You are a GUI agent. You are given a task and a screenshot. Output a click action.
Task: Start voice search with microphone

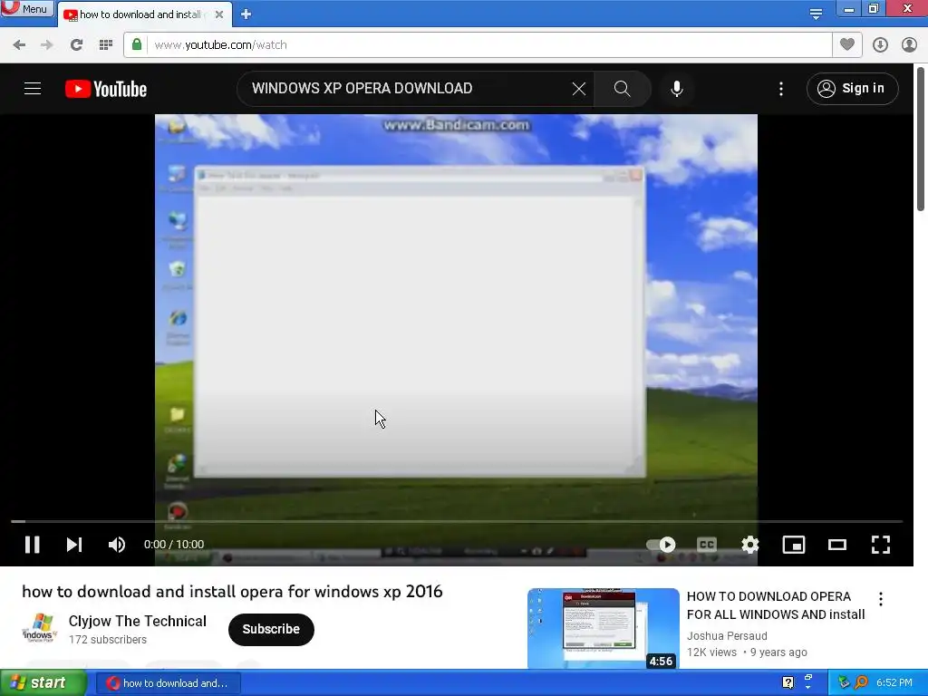(677, 89)
